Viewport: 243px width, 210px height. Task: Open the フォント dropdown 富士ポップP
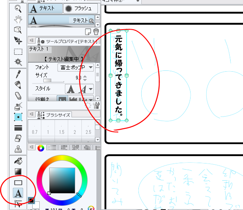point(76,68)
